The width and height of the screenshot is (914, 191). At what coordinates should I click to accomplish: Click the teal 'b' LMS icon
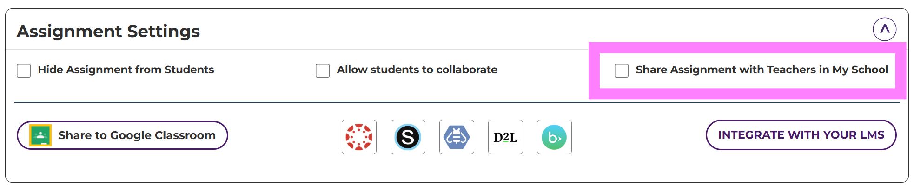click(554, 137)
